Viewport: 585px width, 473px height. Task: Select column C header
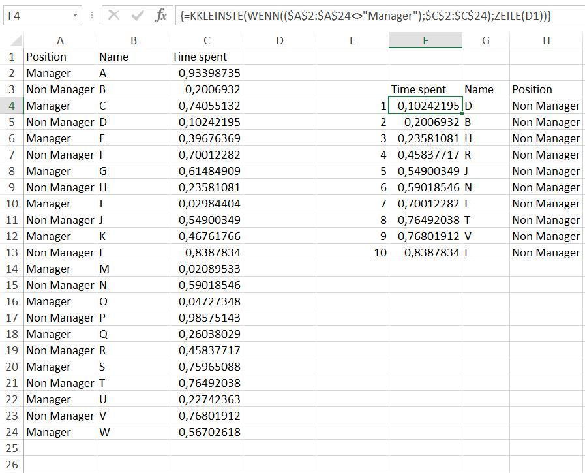206,40
